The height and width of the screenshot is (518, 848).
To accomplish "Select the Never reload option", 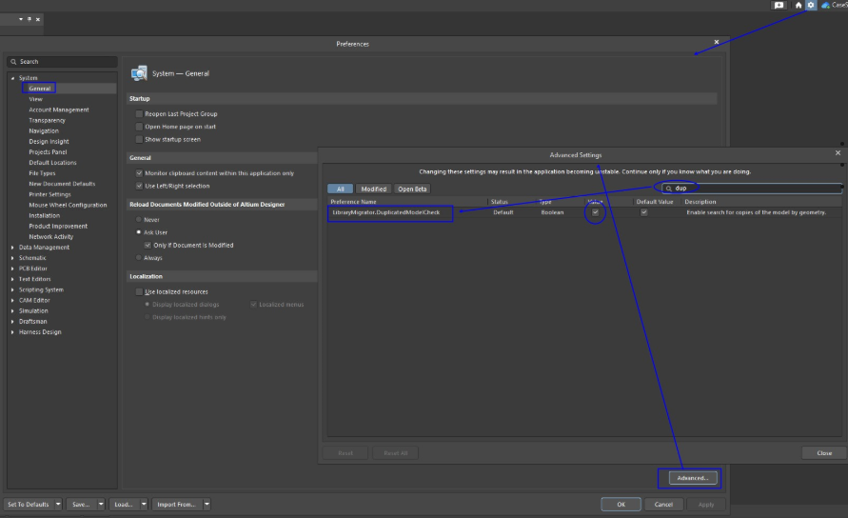I will click(139, 219).
